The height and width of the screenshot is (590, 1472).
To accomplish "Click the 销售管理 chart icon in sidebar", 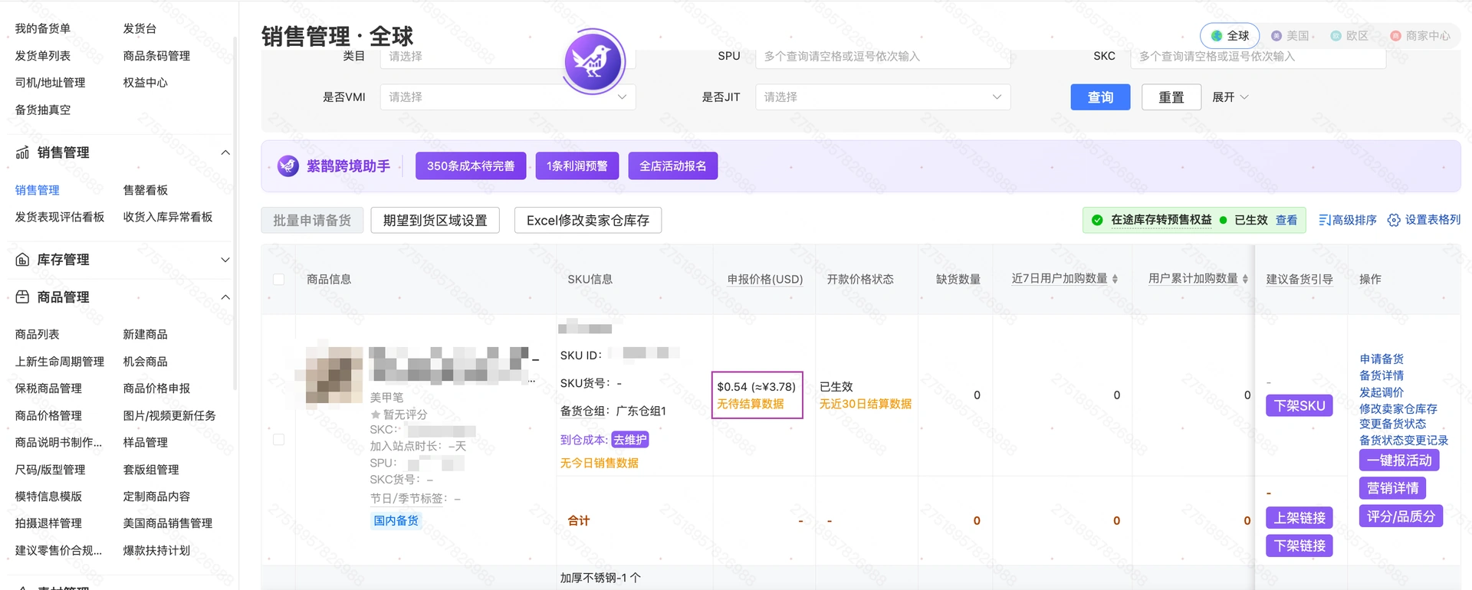I will coord(23,152).
